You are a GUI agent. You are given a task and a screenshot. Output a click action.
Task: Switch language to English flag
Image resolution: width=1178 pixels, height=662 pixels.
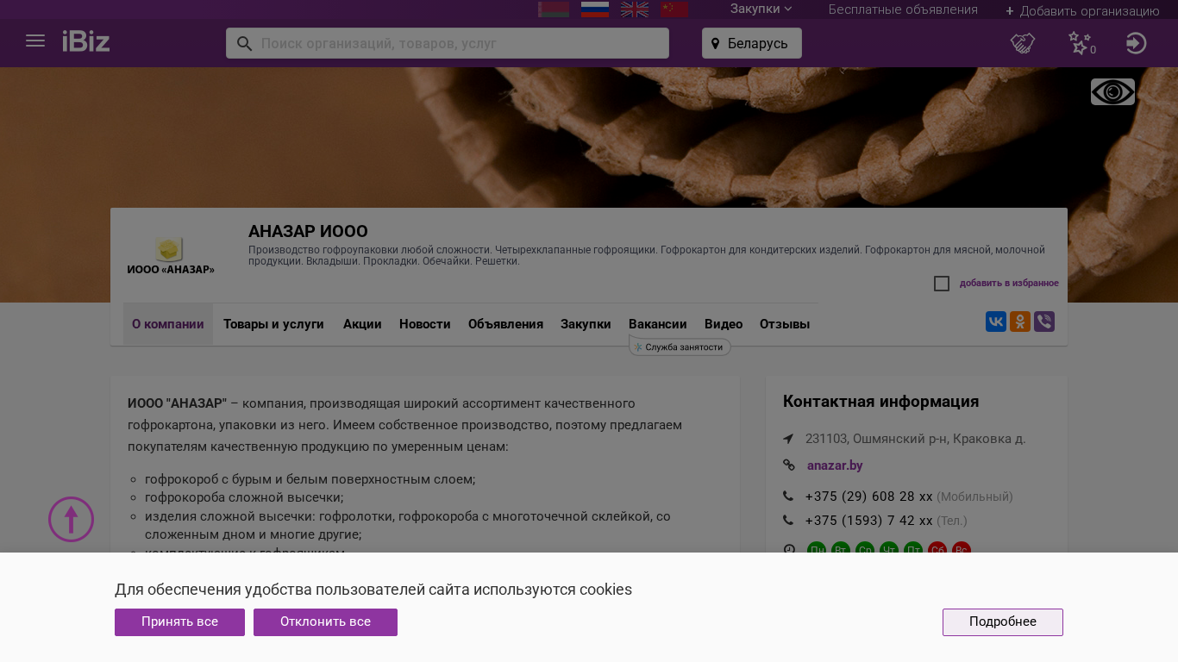click(x=635, y=9)
